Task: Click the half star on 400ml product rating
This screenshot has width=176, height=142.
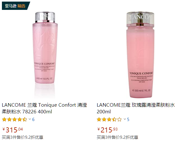Action: tap(25, 119)
